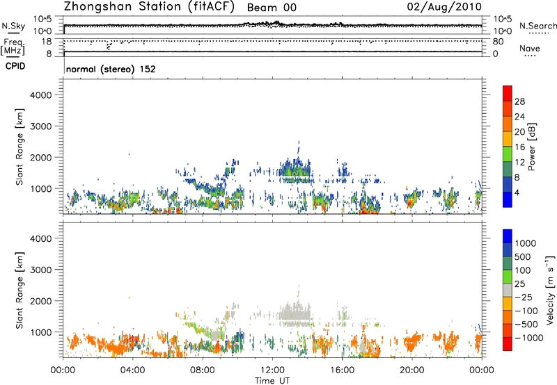Click the 'N.Search' legend label
557x385 pixels.
tap(538, 26)
